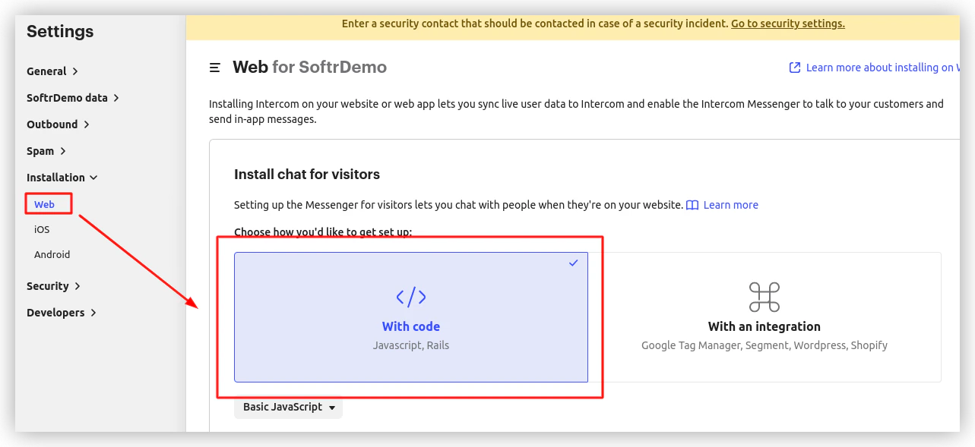
Task: Expand the Developers section
Action: 62,313
